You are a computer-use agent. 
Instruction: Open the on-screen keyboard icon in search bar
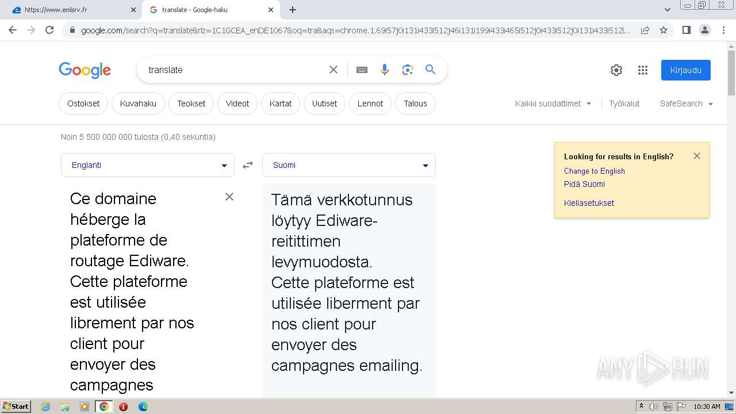[x=362, y=70]
